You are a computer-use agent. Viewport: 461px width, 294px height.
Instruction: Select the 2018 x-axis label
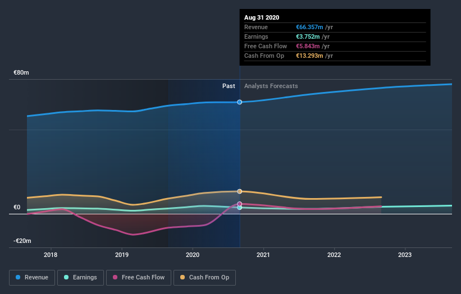51,255
